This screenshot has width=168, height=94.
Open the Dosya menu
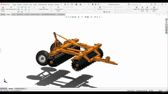coord(14,4)
